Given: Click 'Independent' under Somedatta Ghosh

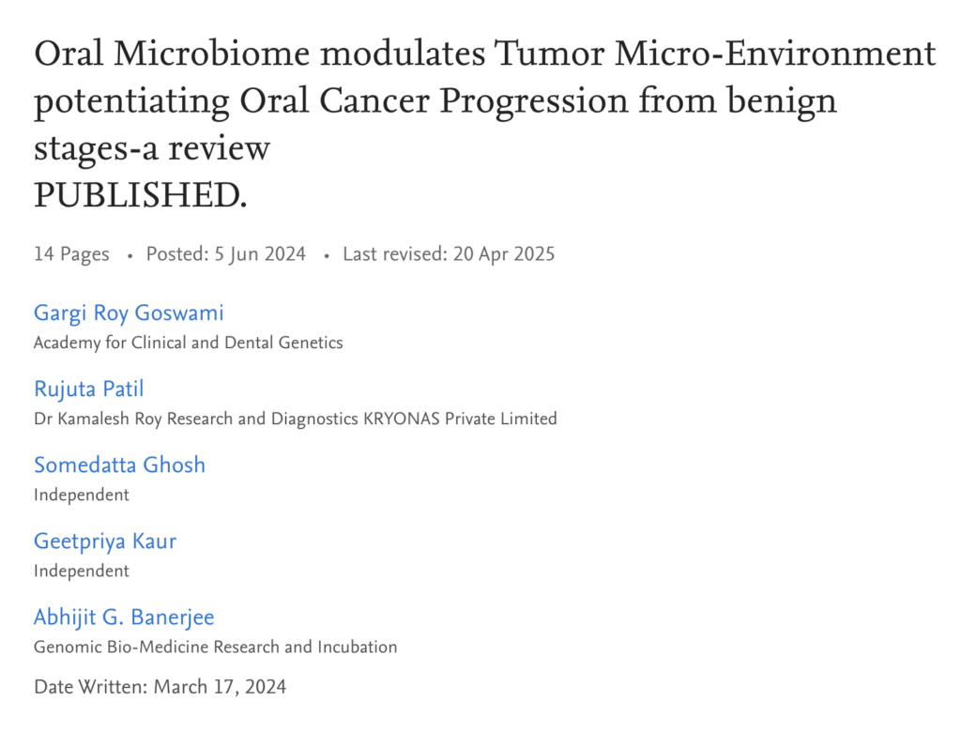Looking at the screenshot, I should tap(82, 495).
